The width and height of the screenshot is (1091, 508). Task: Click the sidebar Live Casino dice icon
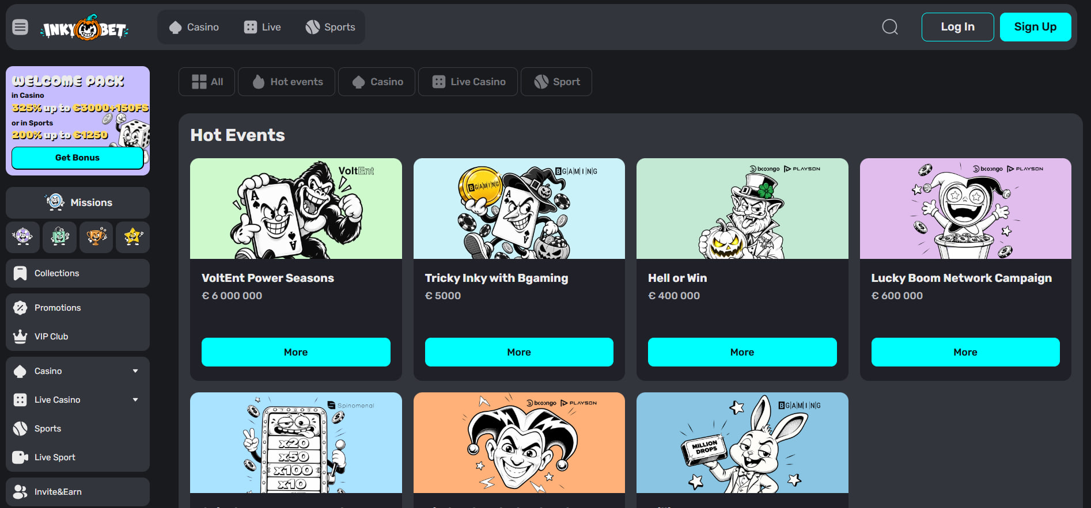pyautogui.click(x=20, y=400)
